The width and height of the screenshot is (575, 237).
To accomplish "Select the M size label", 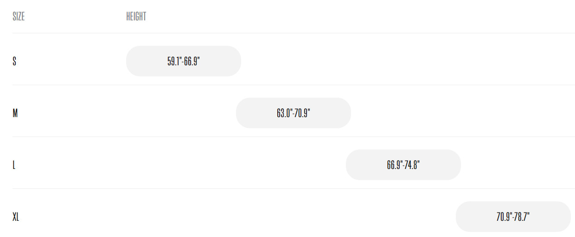I will 15,113.
